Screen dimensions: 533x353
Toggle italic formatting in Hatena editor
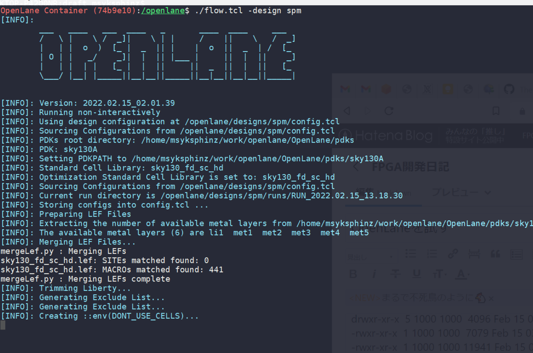[374, 274]
